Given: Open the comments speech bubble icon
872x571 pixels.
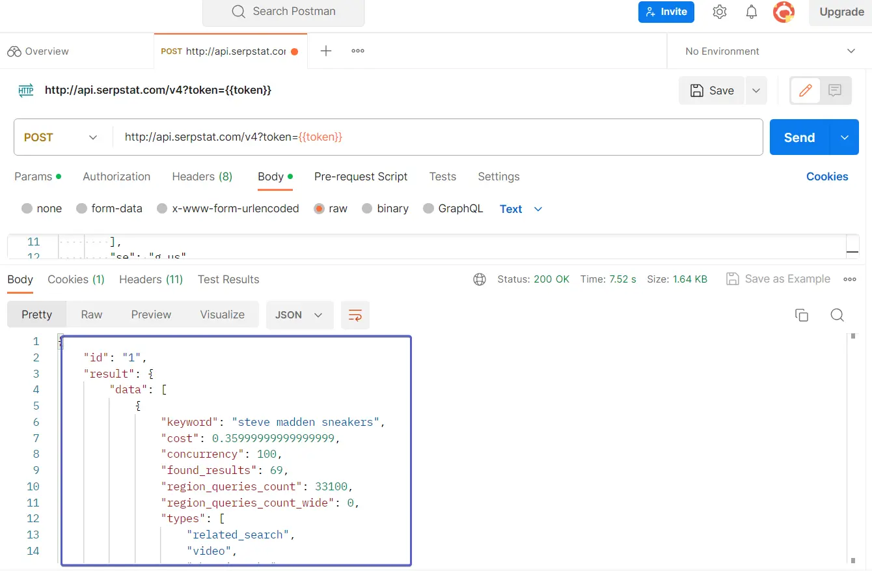Looking at the screenshot, I should (835, 91).
